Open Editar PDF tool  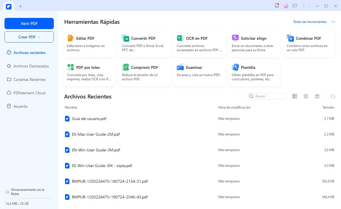coord(90,44)
